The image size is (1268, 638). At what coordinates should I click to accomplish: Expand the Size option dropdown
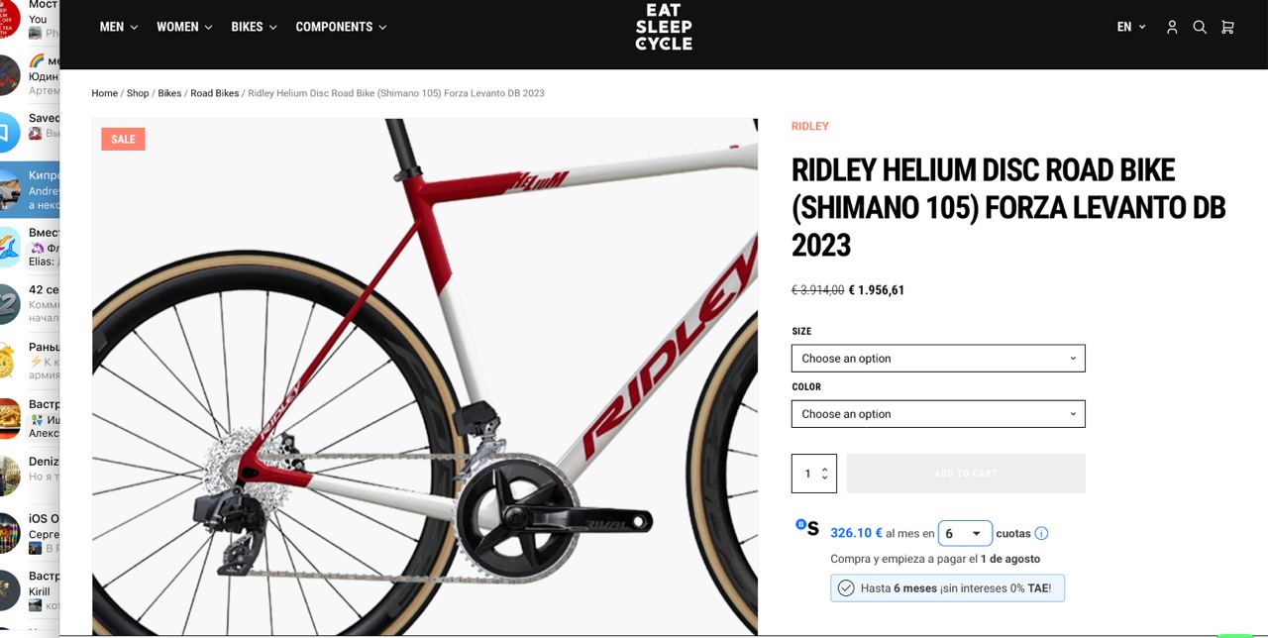[938, 359]
